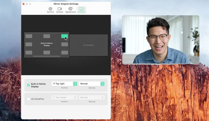Screen dimensions: 209x121
Task: Click the mirror camera preview window
Action: coord(161,39)
